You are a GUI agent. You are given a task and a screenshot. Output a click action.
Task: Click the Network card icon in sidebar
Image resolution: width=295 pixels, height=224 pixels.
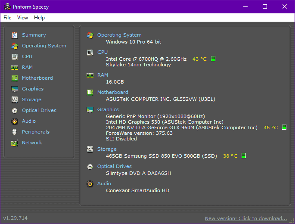pyautogui.click(x=15, y=143)
